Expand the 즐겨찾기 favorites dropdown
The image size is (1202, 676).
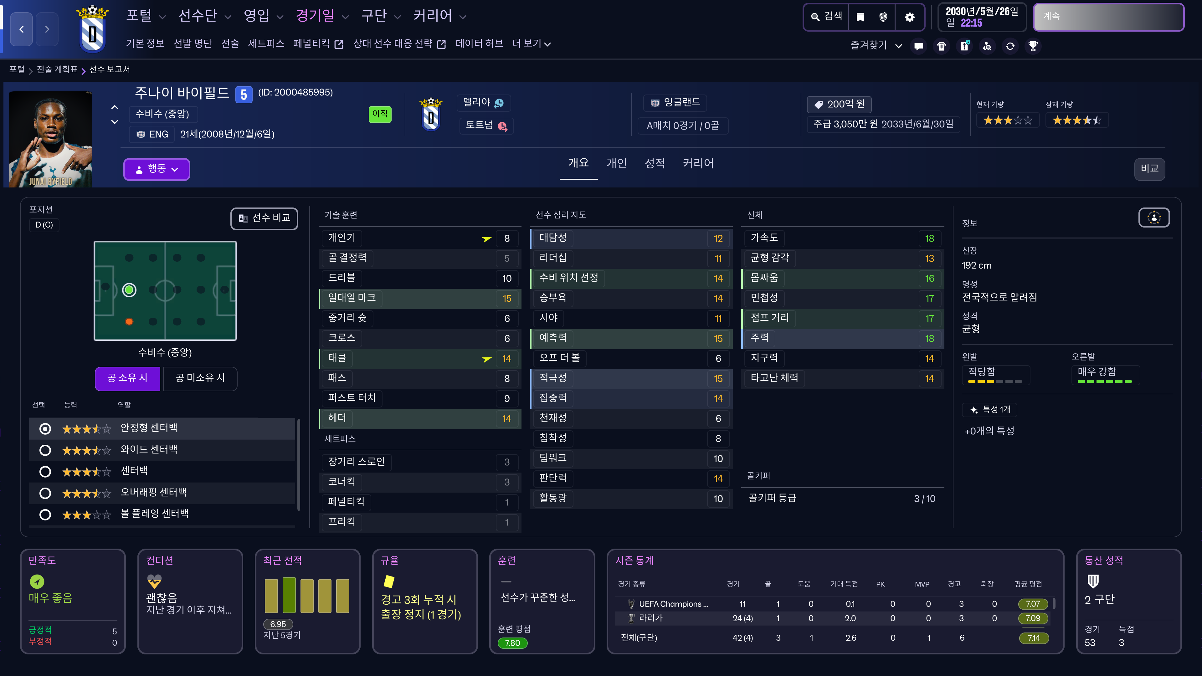point(876,46)
